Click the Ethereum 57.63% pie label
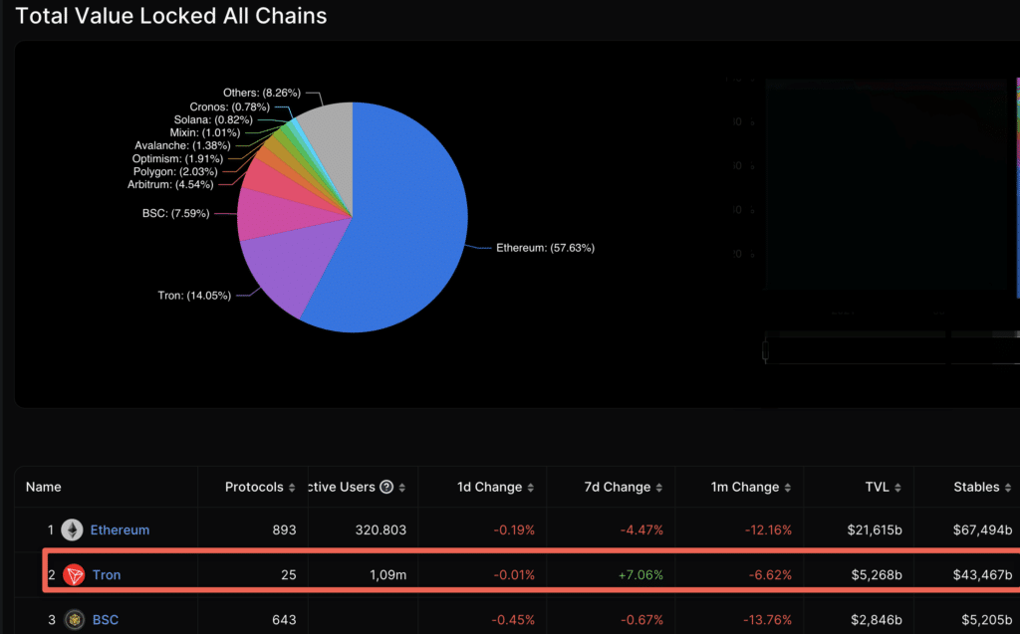Viewport: 1020px width, 634px height. pos(545,248)
